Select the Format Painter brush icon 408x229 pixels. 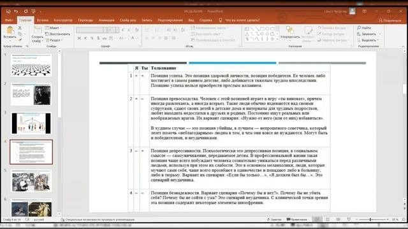20,39
